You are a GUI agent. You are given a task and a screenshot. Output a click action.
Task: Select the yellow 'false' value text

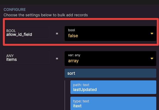(73, 36)
